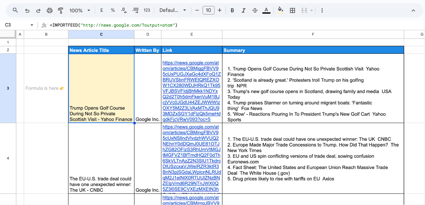Click the font size field showing 10
The width and height of the screenshot is (425, 205).
(x=208, y=10)
